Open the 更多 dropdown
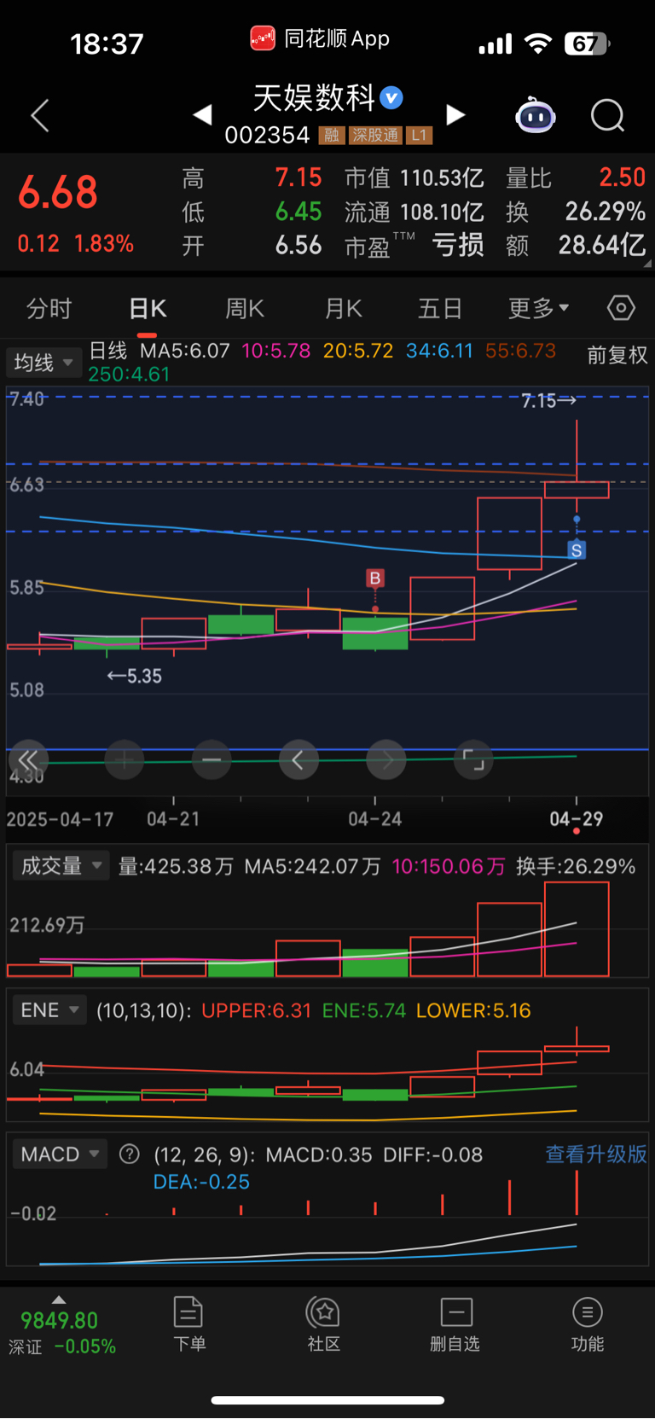 [538, 308]
